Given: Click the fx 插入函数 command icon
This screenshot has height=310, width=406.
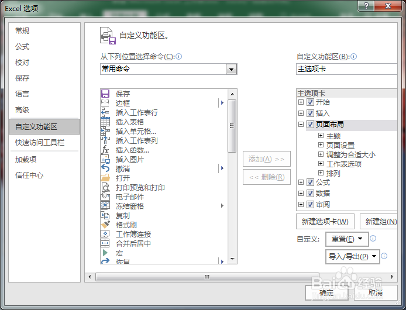Looking at the screenshot, I should tap(105, 150).
